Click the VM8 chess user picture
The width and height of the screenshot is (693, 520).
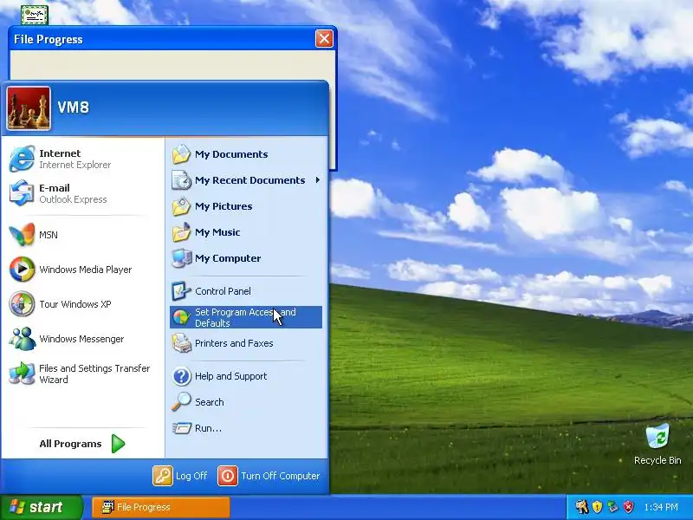coord(29,108)
